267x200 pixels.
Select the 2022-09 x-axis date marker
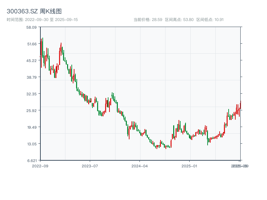pyautogui.click(x=40, y=166)
